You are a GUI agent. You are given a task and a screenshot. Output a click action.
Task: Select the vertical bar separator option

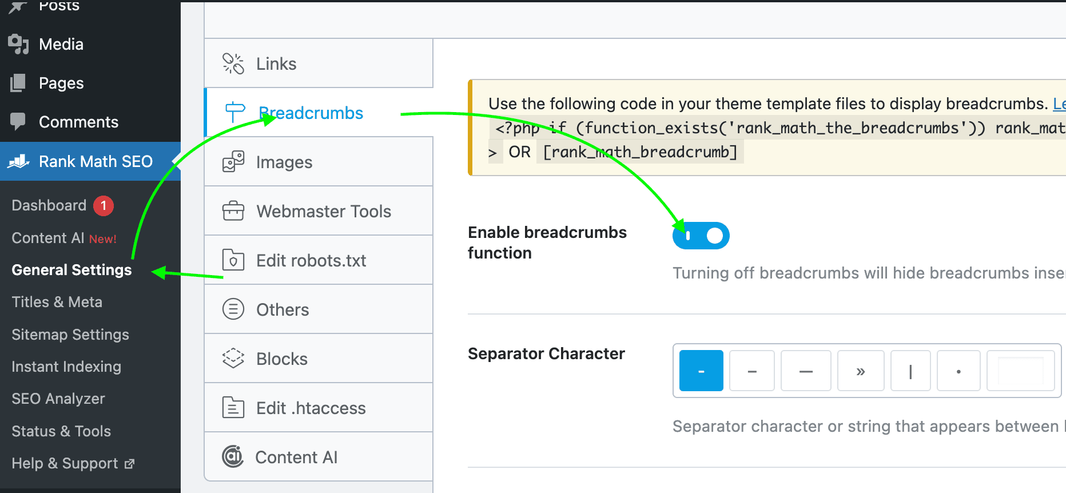pyautogui.click(x=910, y=371)
